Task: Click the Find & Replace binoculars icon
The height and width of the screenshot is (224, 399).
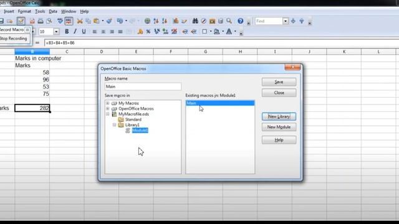Action: (195, 21)
